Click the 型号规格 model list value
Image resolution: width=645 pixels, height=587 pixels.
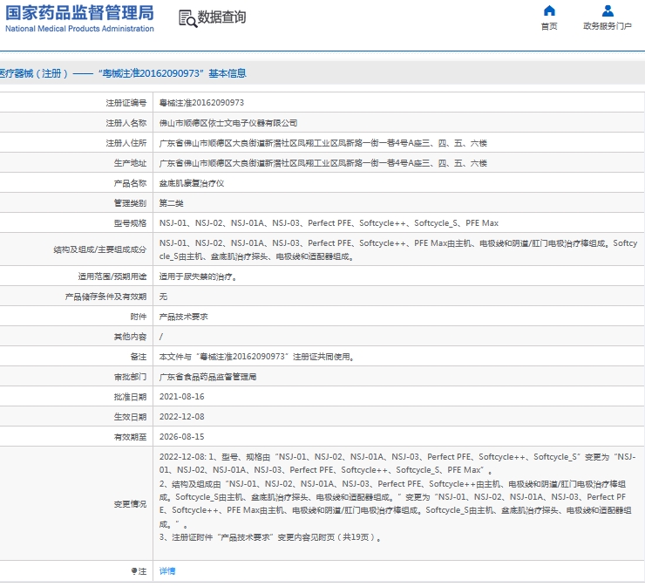pos(329,223)
